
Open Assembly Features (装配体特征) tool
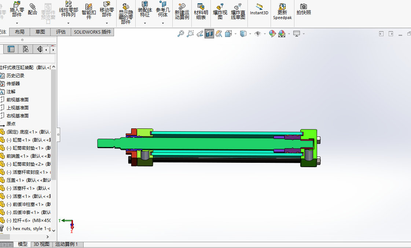[145, 10]
